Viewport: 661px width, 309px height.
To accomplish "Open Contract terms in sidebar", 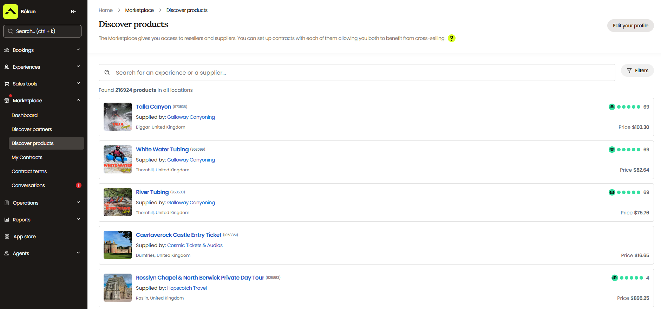I will point(29,171).
